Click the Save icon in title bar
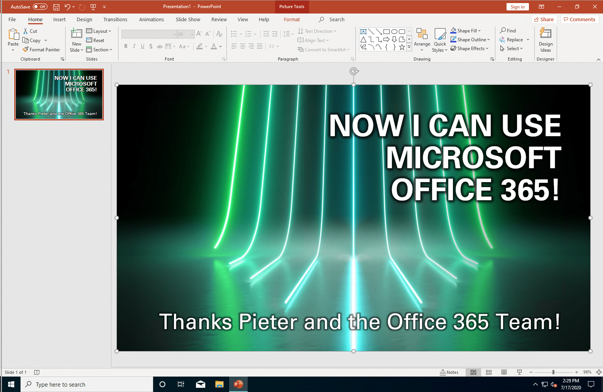603x392 pixels. [56, 7]
